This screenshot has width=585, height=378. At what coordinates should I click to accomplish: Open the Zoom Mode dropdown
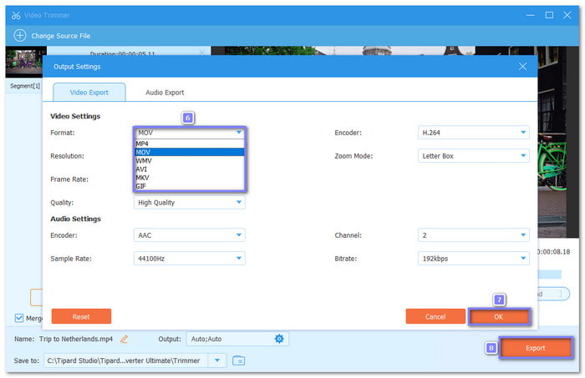[x=473, y=155]
